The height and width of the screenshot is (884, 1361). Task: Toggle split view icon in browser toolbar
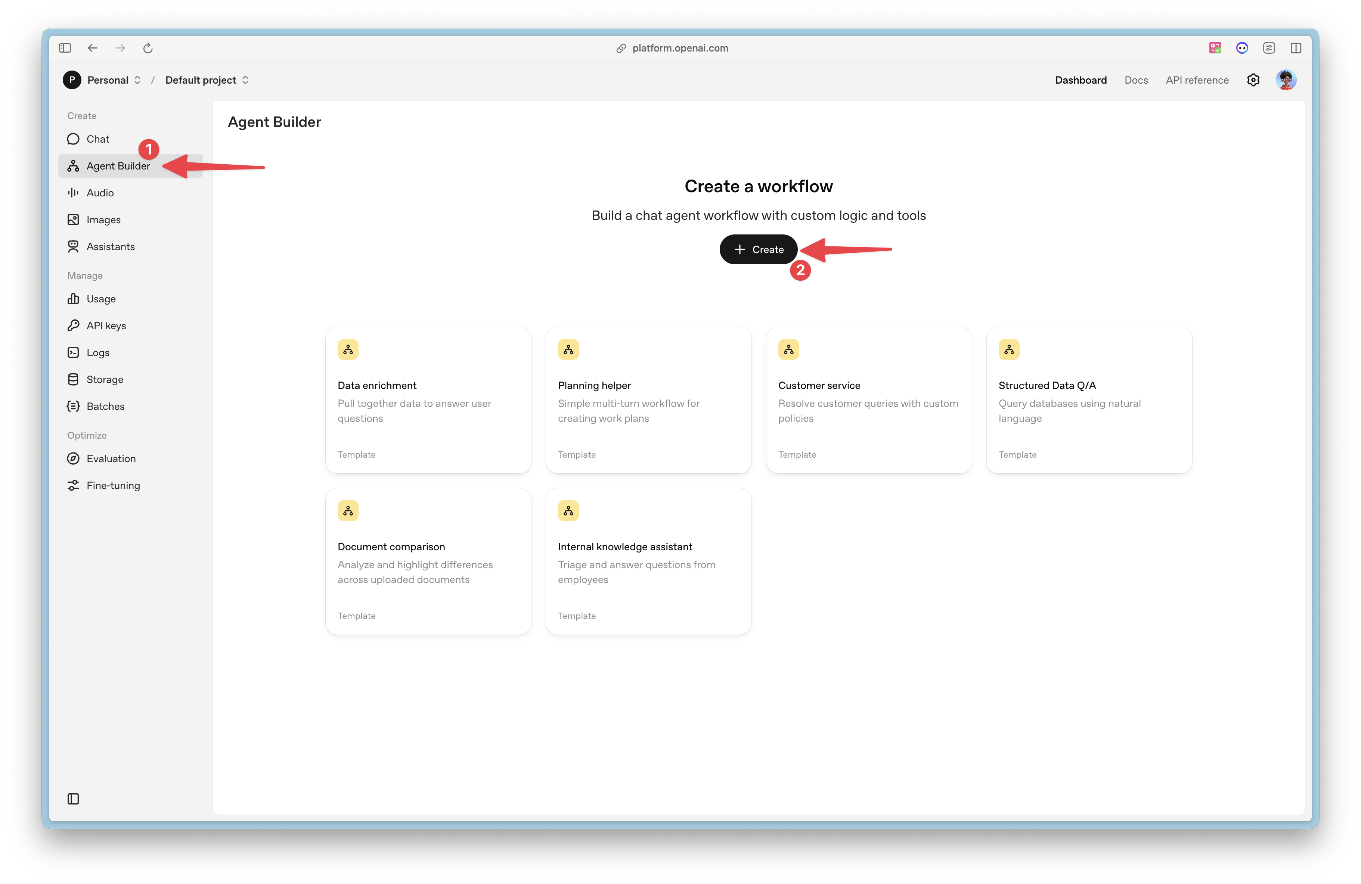1296,48
